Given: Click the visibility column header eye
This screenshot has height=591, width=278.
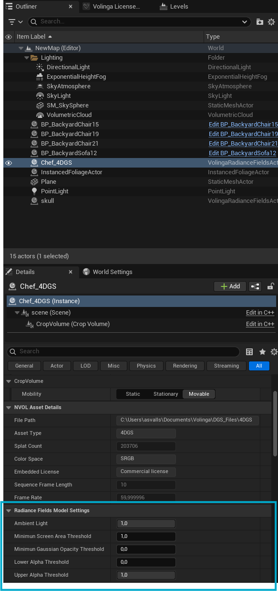Looking at the screenshot, I should point(9,37).
